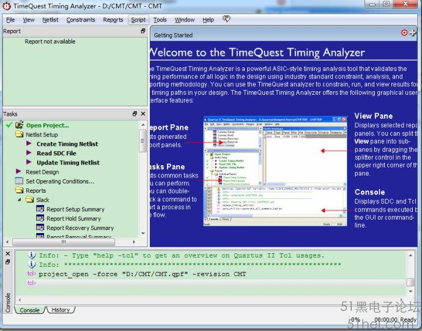This screenshot has width=422, height=331.
Task: Click the Set Operating Conditions icon
Action: click(x=19, y=180)
